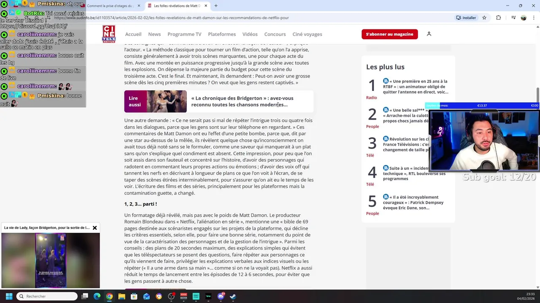Open 'La chronique des Bridgerton' Lire aussi link
The width and height of the screenshot is (540, 303).
242,101
